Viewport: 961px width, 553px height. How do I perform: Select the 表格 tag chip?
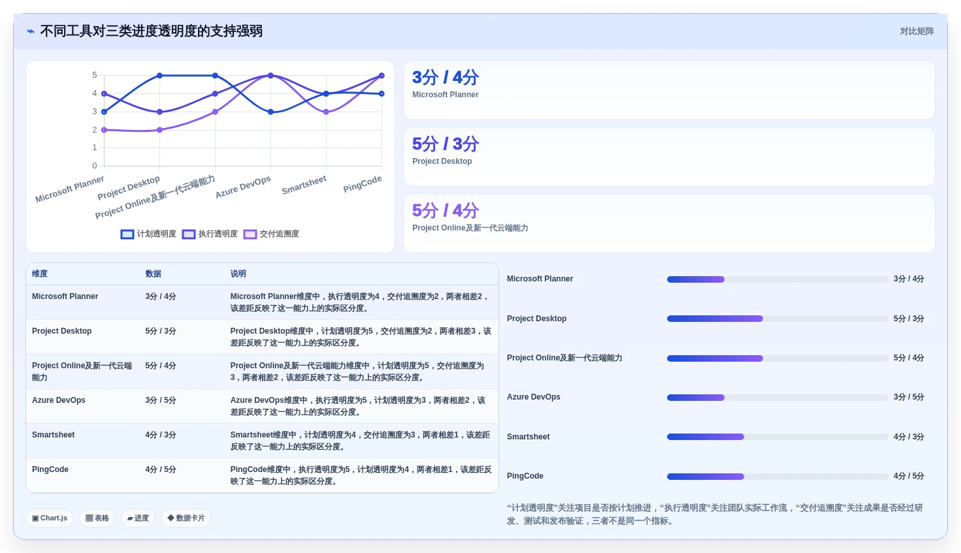tap(97, 518)
